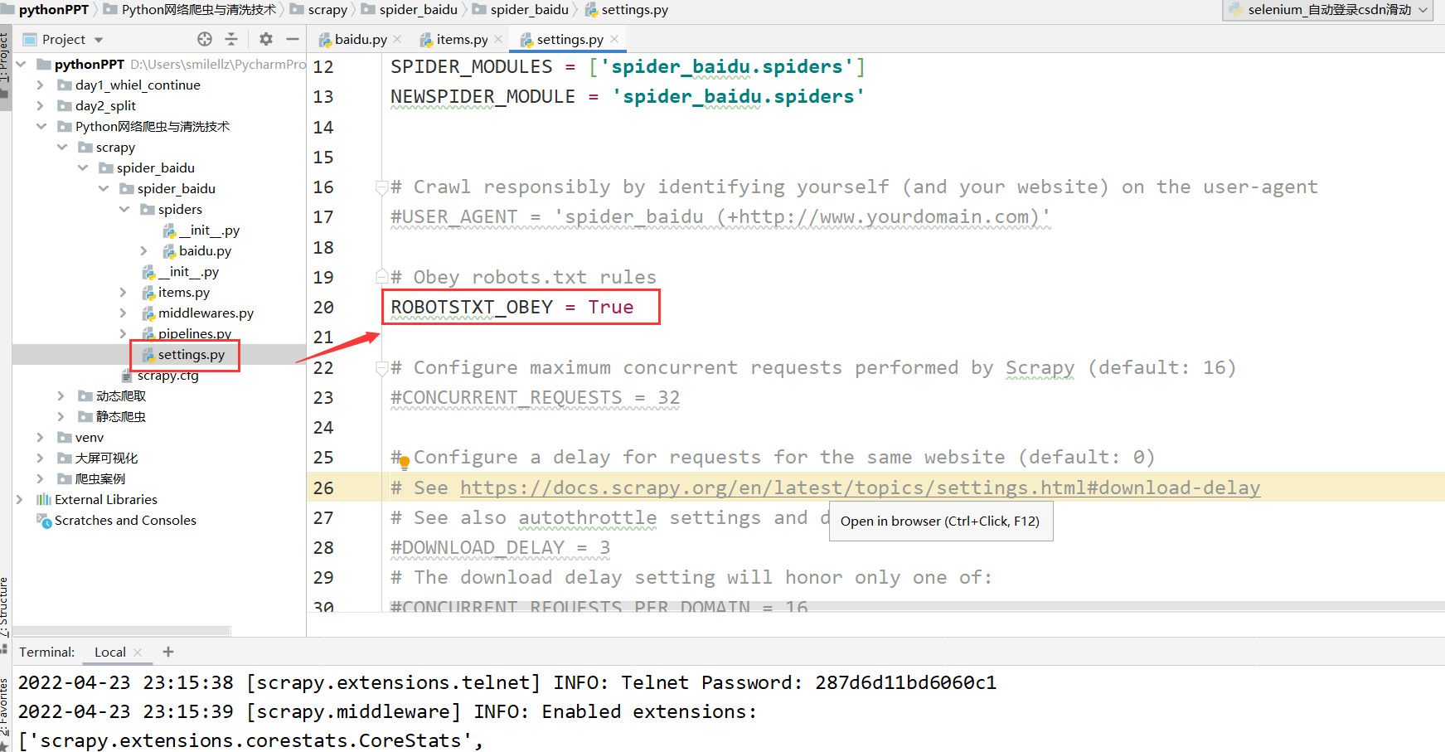The image size is (1445, 752).
Task: Collapse the Python网络爬虫与清洗技术 folder
Action: point(41,126)
